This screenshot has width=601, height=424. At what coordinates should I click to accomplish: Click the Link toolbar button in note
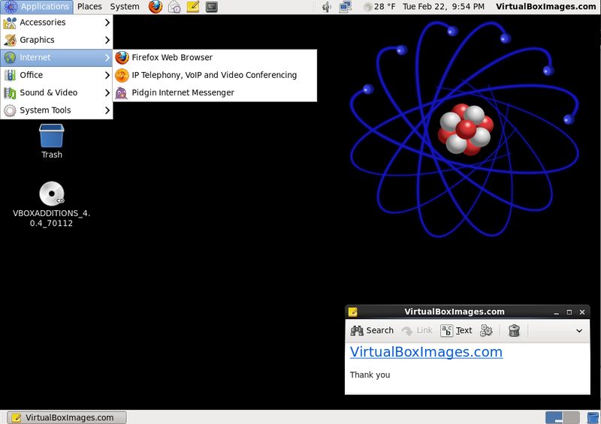417,330
